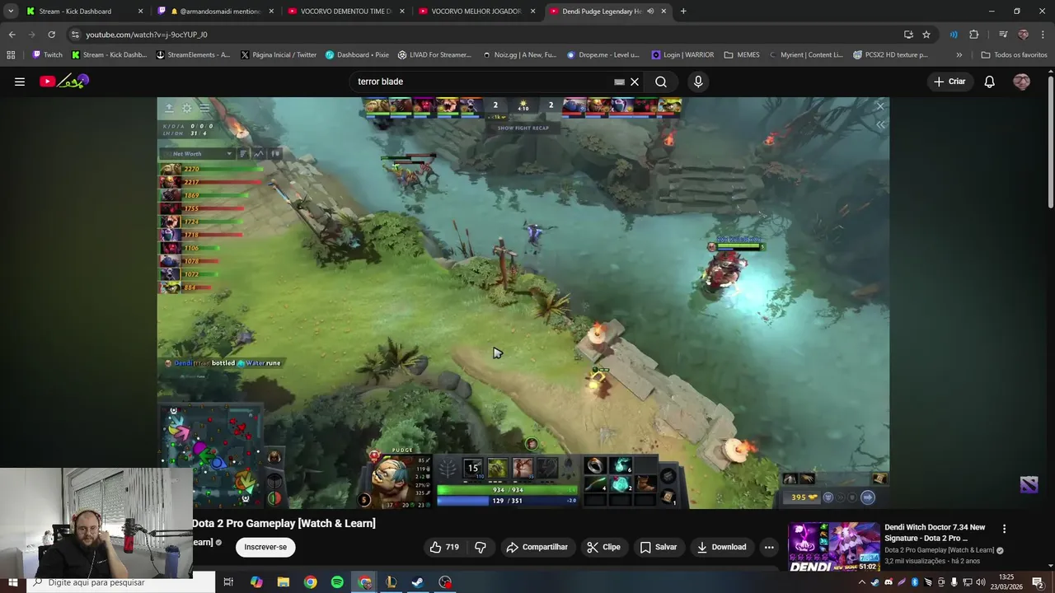Image resolution: width=1055 pixels, height=593 pixels.
Task: Open options menu for Dendi Witch Doctor video
Action: point(1004,529)
